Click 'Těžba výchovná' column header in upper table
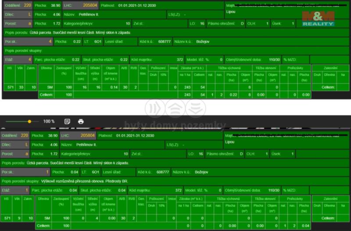 pyautogui.click(x=228, y=68)
